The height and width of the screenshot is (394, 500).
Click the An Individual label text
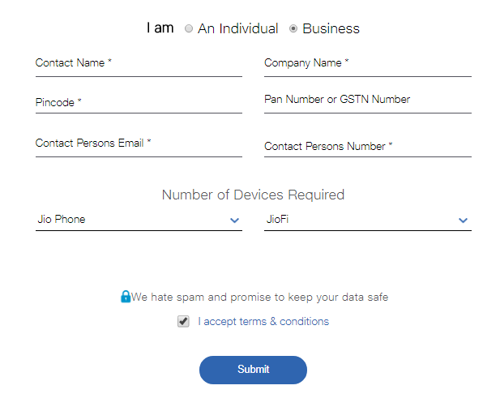238,28
